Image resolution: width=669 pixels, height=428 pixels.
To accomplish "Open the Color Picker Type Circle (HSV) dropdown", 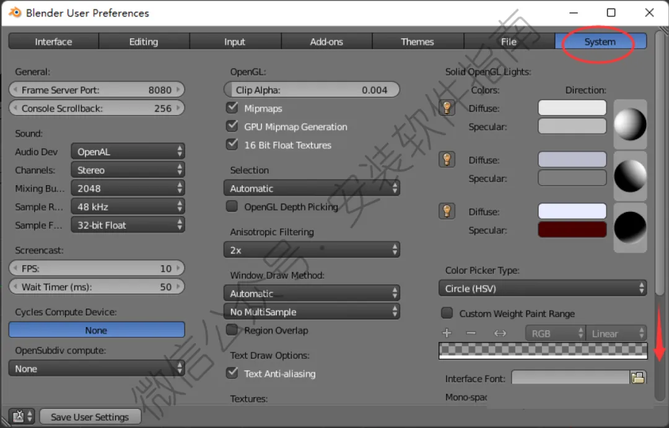I will (542, 289).
